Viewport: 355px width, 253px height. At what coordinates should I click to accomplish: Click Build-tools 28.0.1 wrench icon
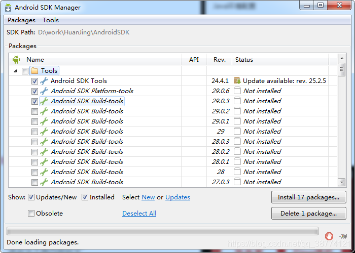(44, 162)
